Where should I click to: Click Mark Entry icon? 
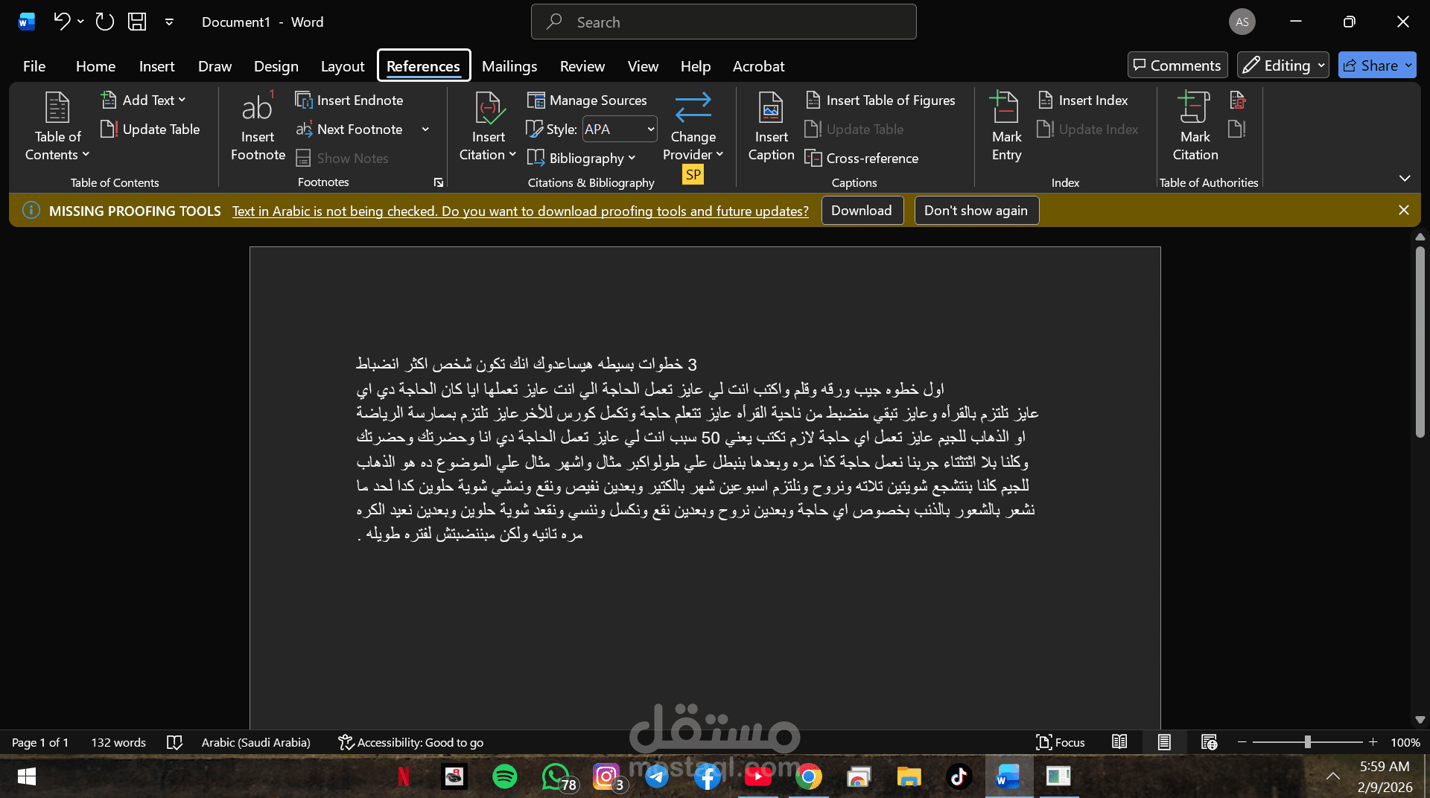pos(1005,107)
